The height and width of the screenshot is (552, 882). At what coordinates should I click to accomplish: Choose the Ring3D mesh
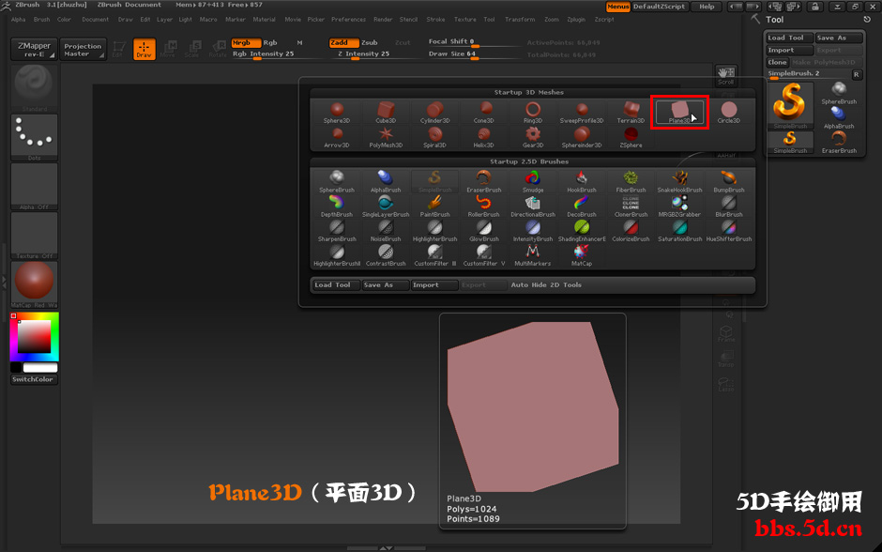tap(533, 113)
